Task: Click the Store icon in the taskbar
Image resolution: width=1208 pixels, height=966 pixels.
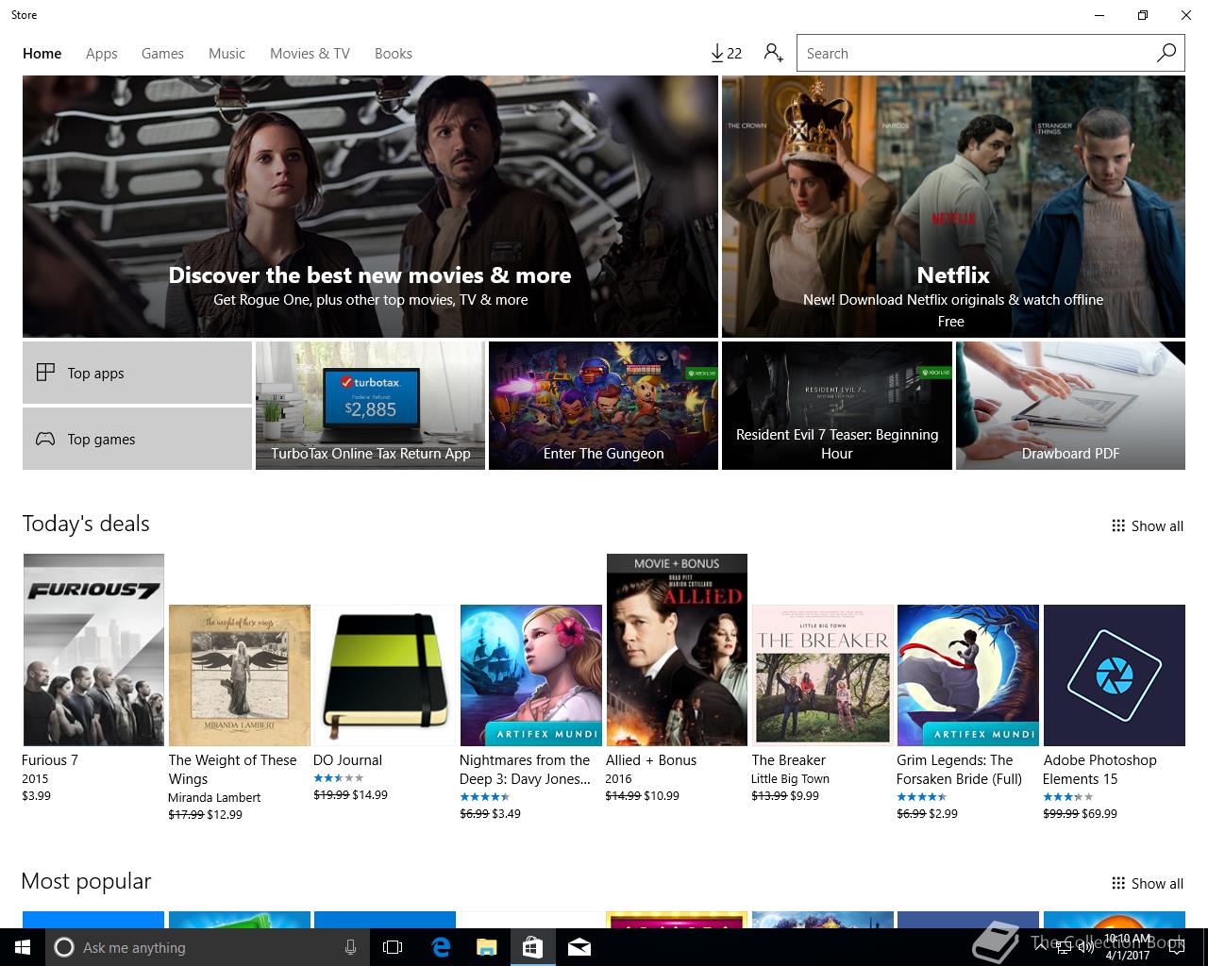Action: click(x=532, y=947)
